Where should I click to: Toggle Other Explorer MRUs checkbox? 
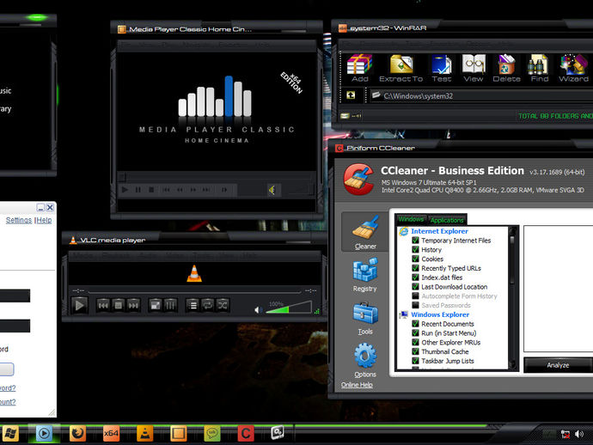click(x=415, y=342)
